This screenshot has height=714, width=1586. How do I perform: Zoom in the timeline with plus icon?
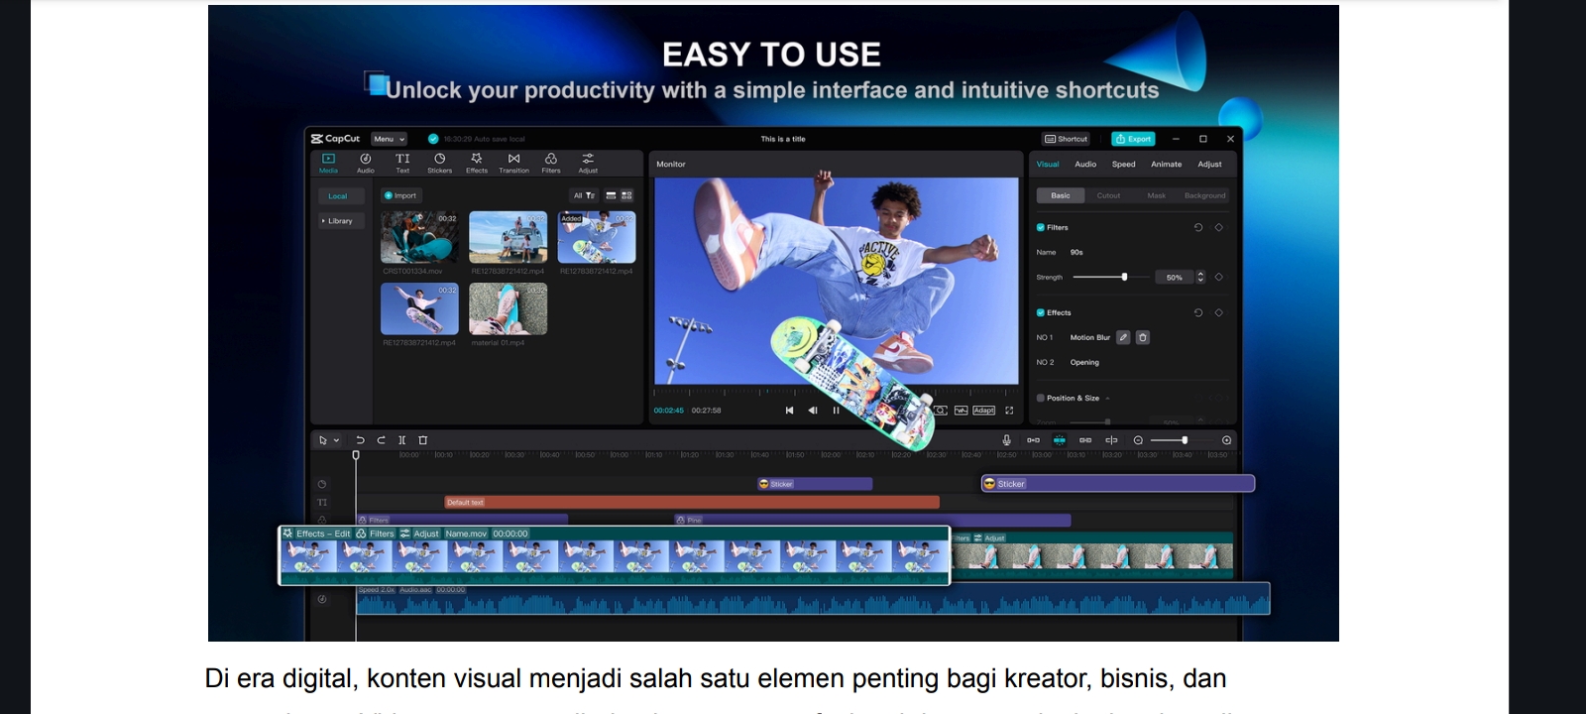[1226, 440]
